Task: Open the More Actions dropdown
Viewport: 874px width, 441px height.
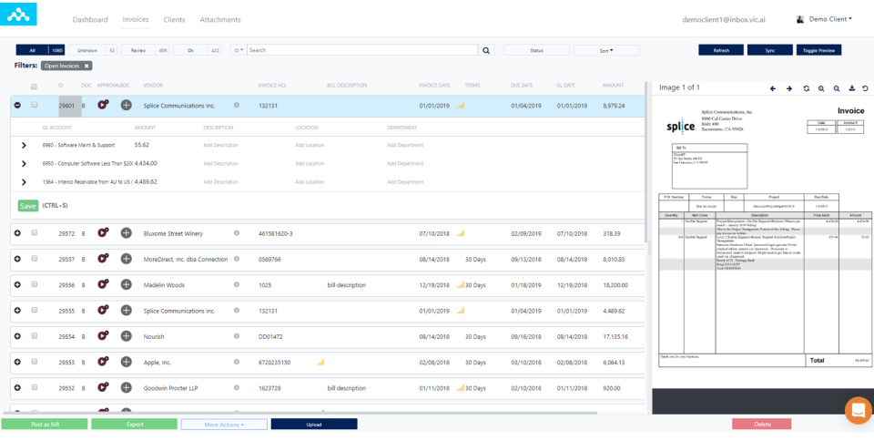Action: (224, 425)
